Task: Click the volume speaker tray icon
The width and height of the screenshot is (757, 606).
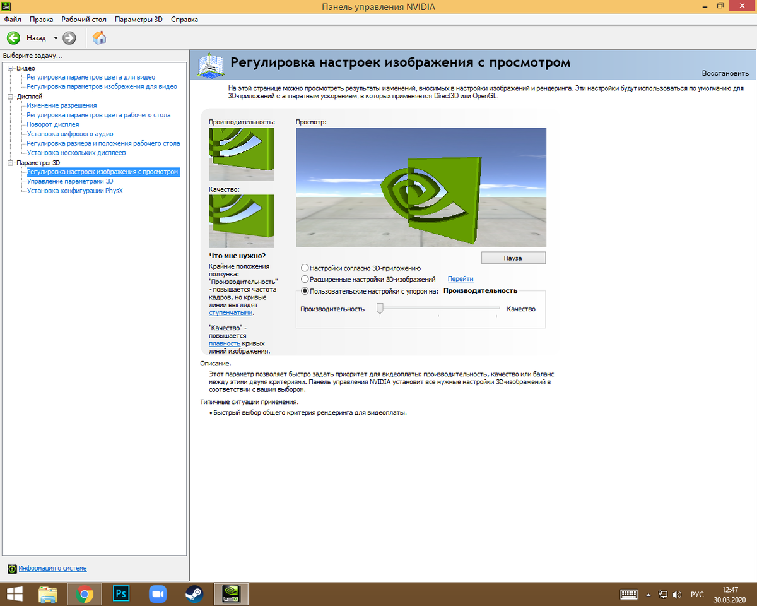Action: click(x=678, y=595)
